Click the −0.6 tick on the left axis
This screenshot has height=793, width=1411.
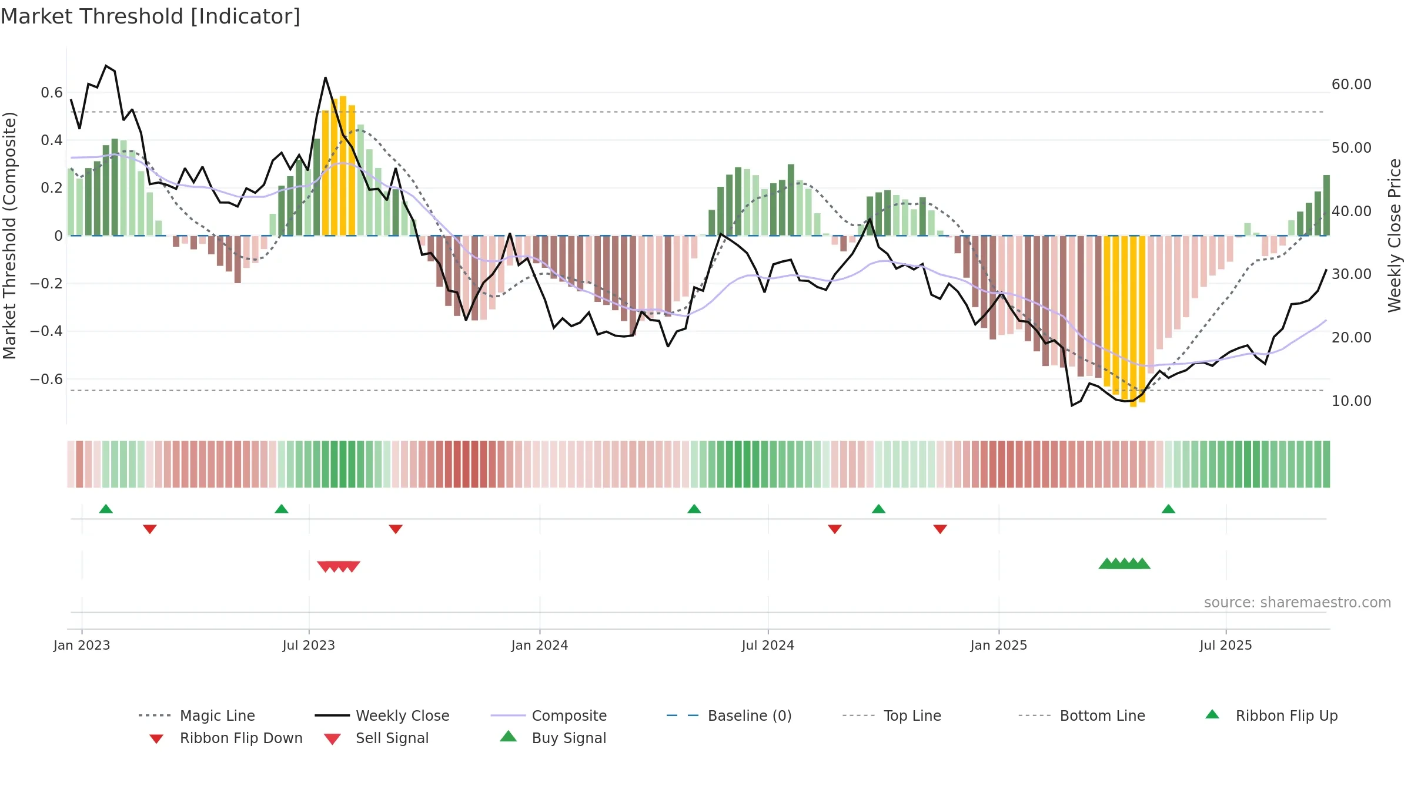coord(46,379)
